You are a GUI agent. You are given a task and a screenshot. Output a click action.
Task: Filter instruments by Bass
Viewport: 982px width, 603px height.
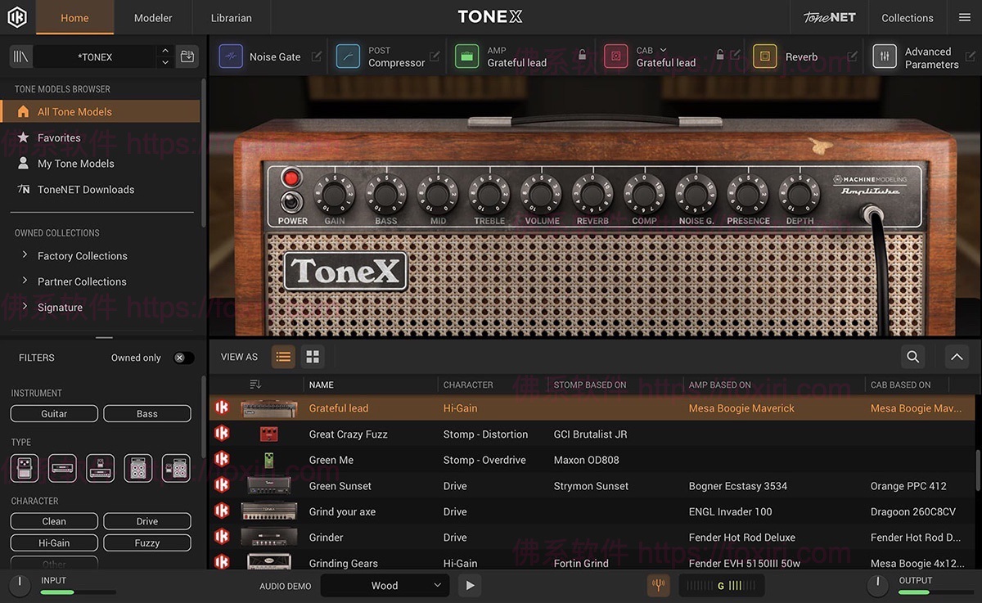pyautogui.click(x=147, y=413)
